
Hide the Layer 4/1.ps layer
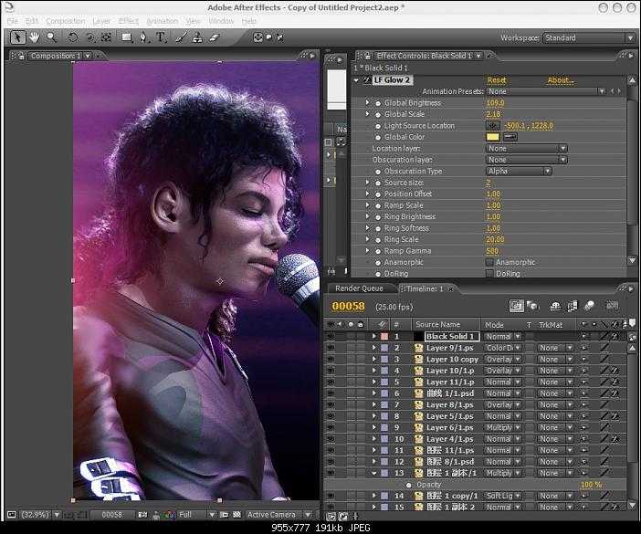(331, 439)
